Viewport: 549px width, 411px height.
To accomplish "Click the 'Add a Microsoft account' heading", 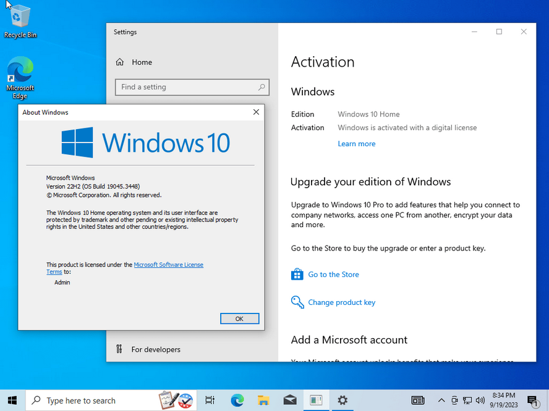I will 349,339.
